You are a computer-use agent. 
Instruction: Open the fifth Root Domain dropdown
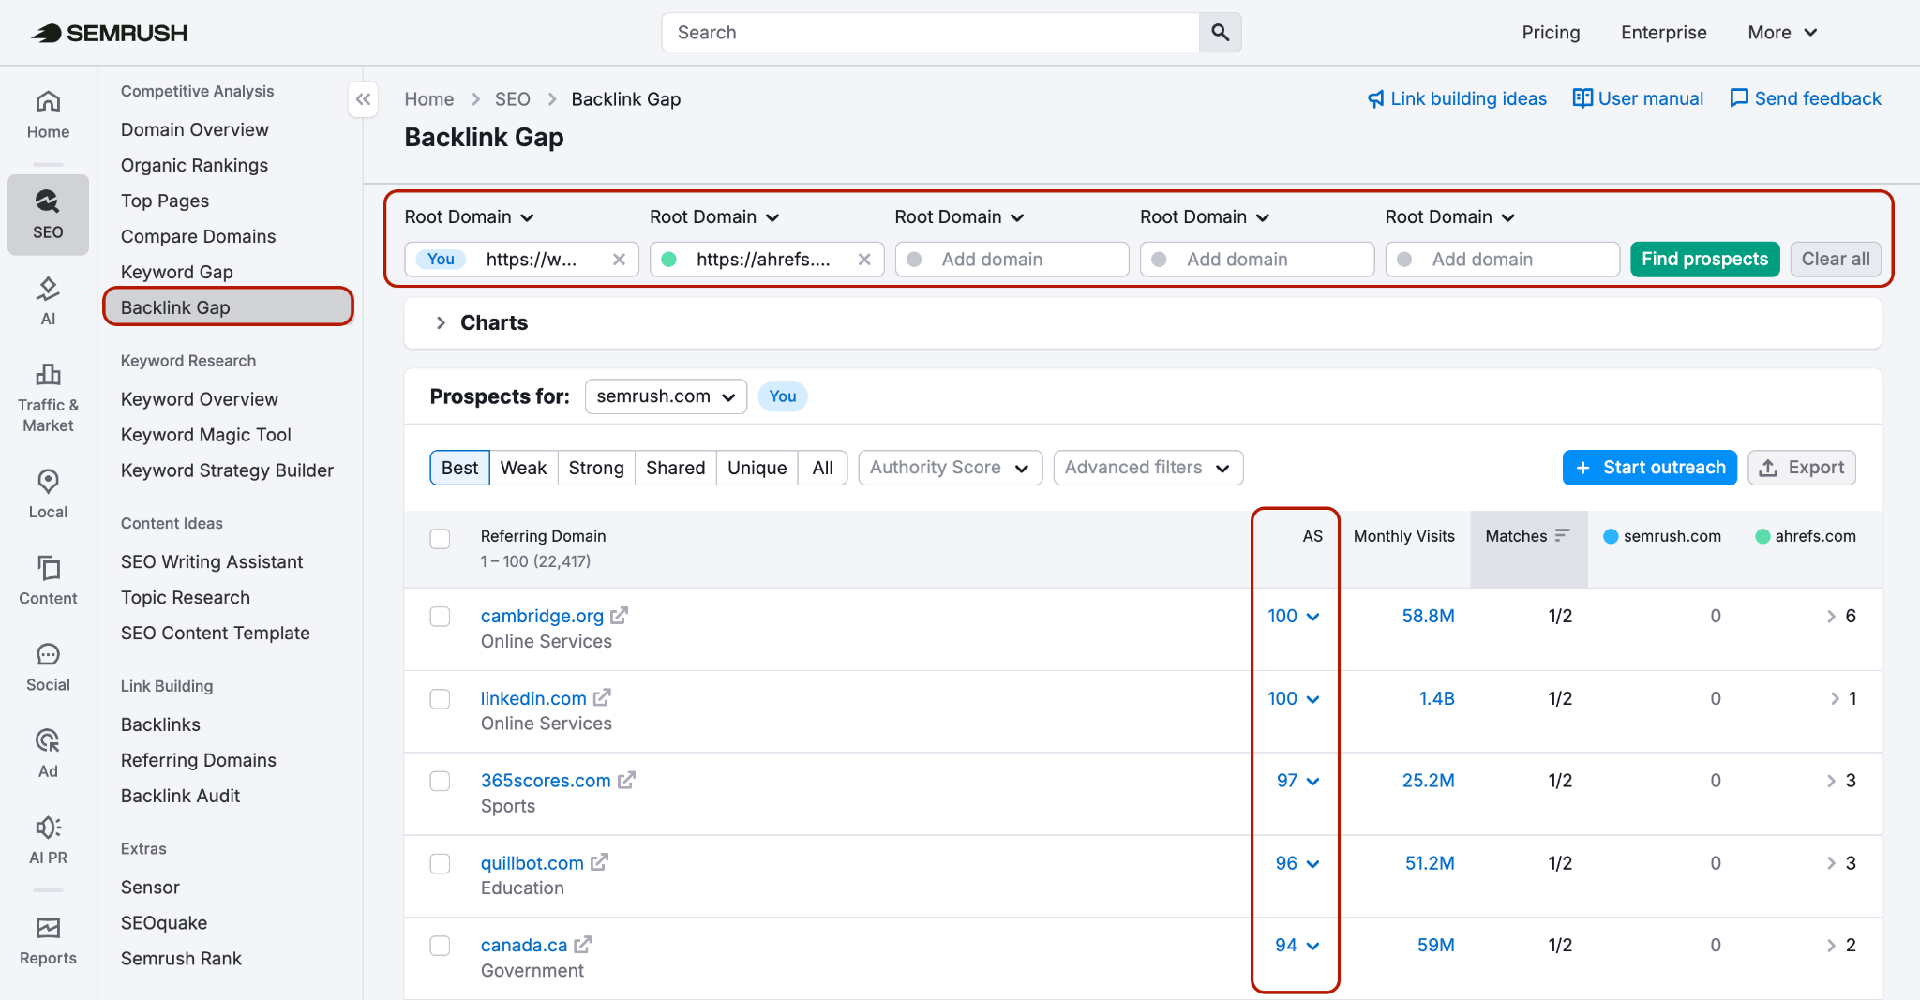[1450, 217]
